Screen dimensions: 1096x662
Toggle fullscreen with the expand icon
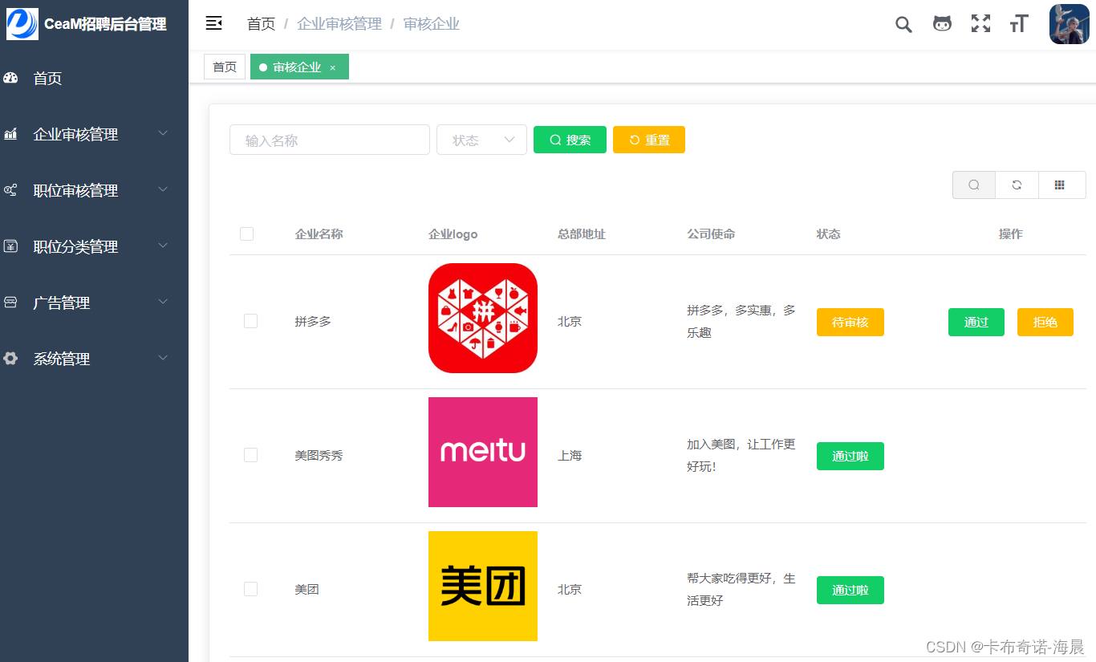(980, 24)
